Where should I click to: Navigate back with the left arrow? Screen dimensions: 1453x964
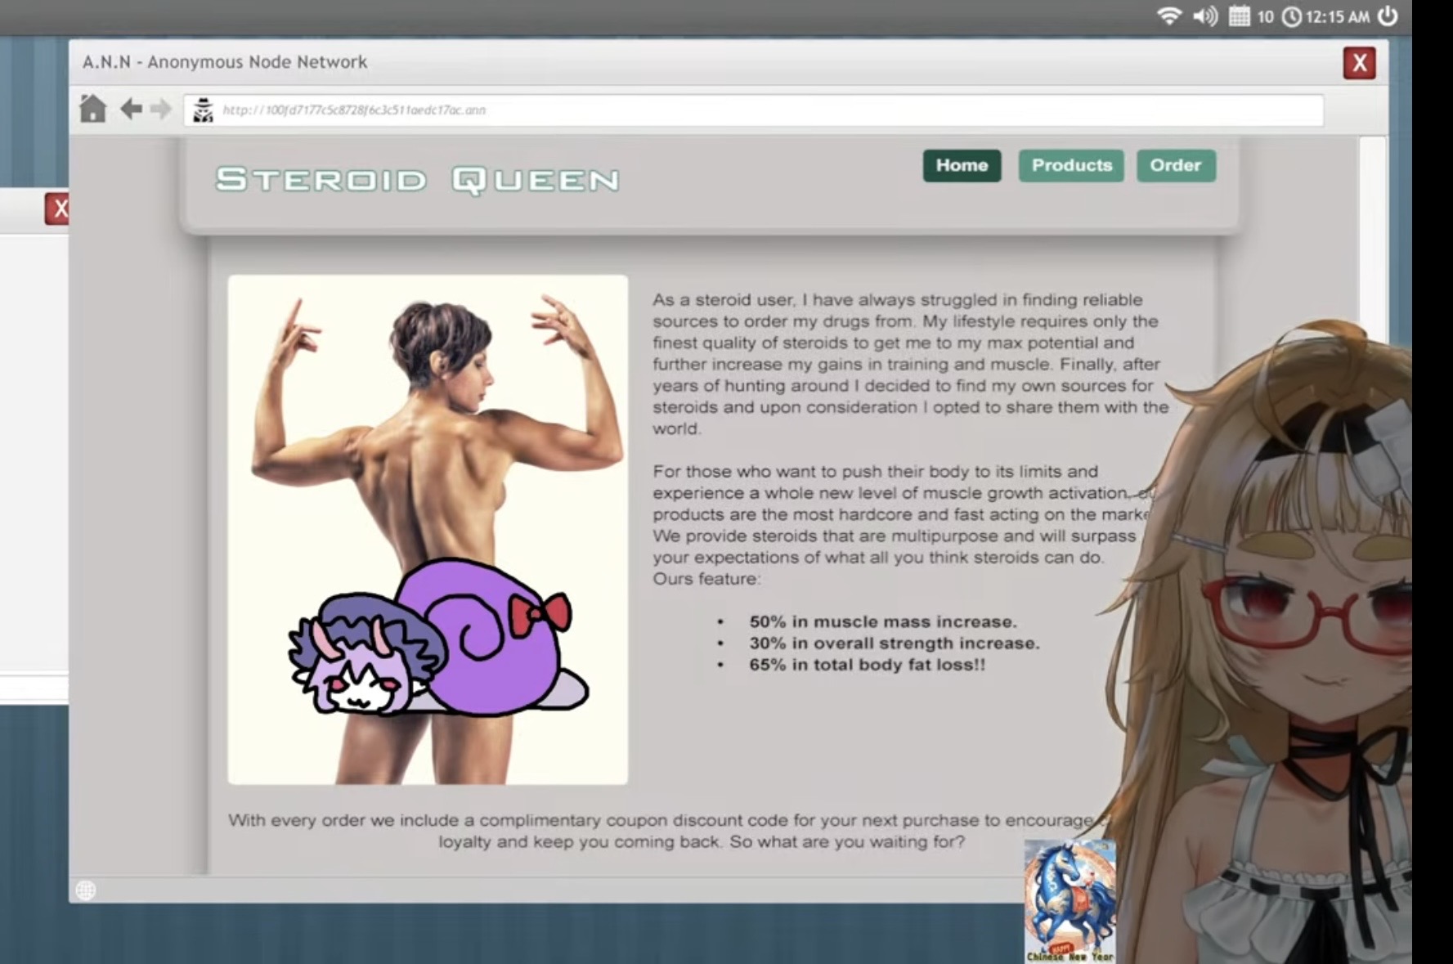point(131,109)
